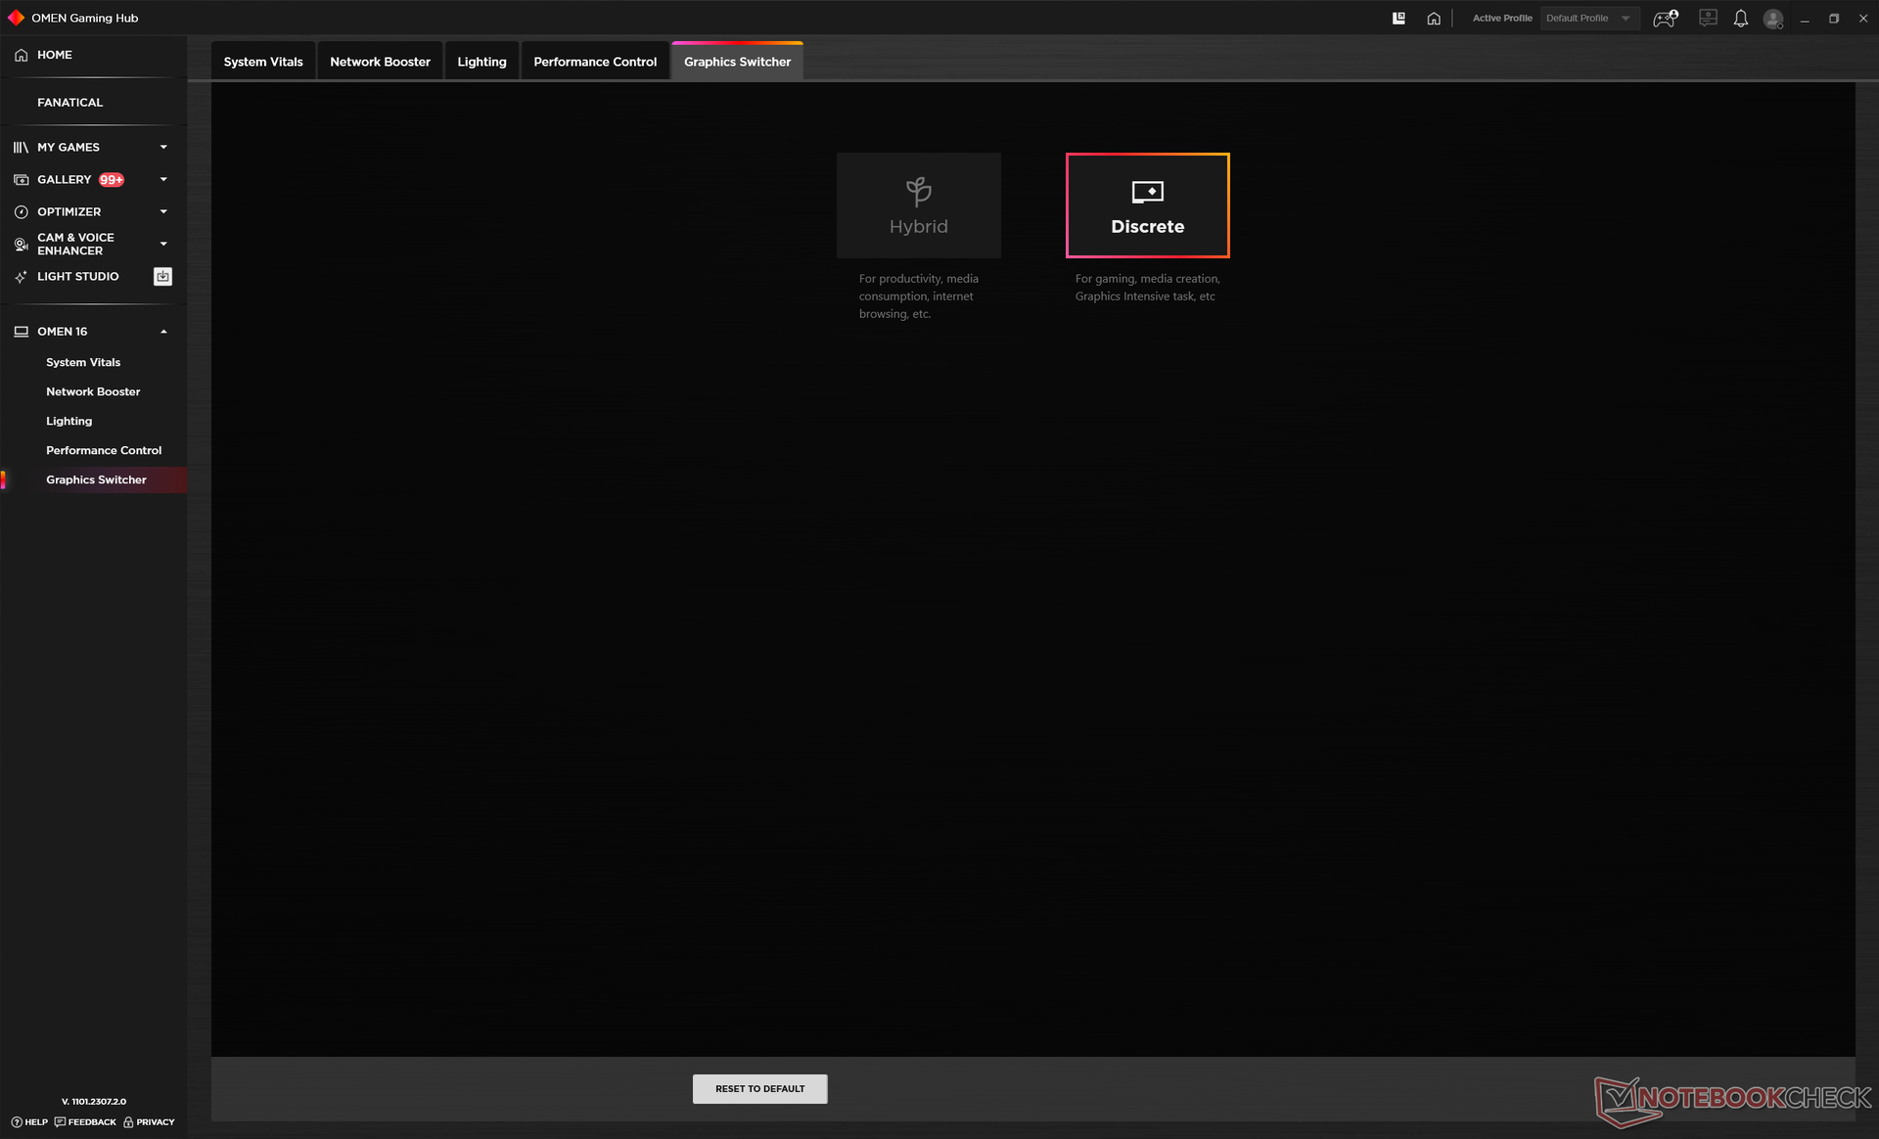This screenshot has width=1879, height=1139.
Task: Open the Default Profile dropdown
Action: tap(1587, 19)
